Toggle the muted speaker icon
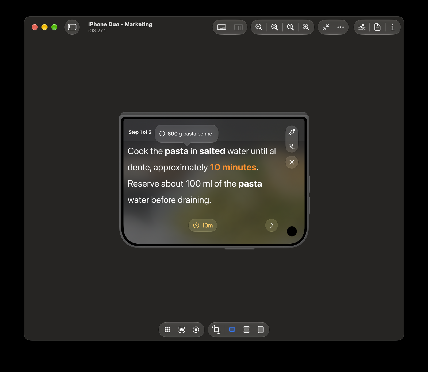The height and width of the screenshot is (372, 428). [292, 146]
